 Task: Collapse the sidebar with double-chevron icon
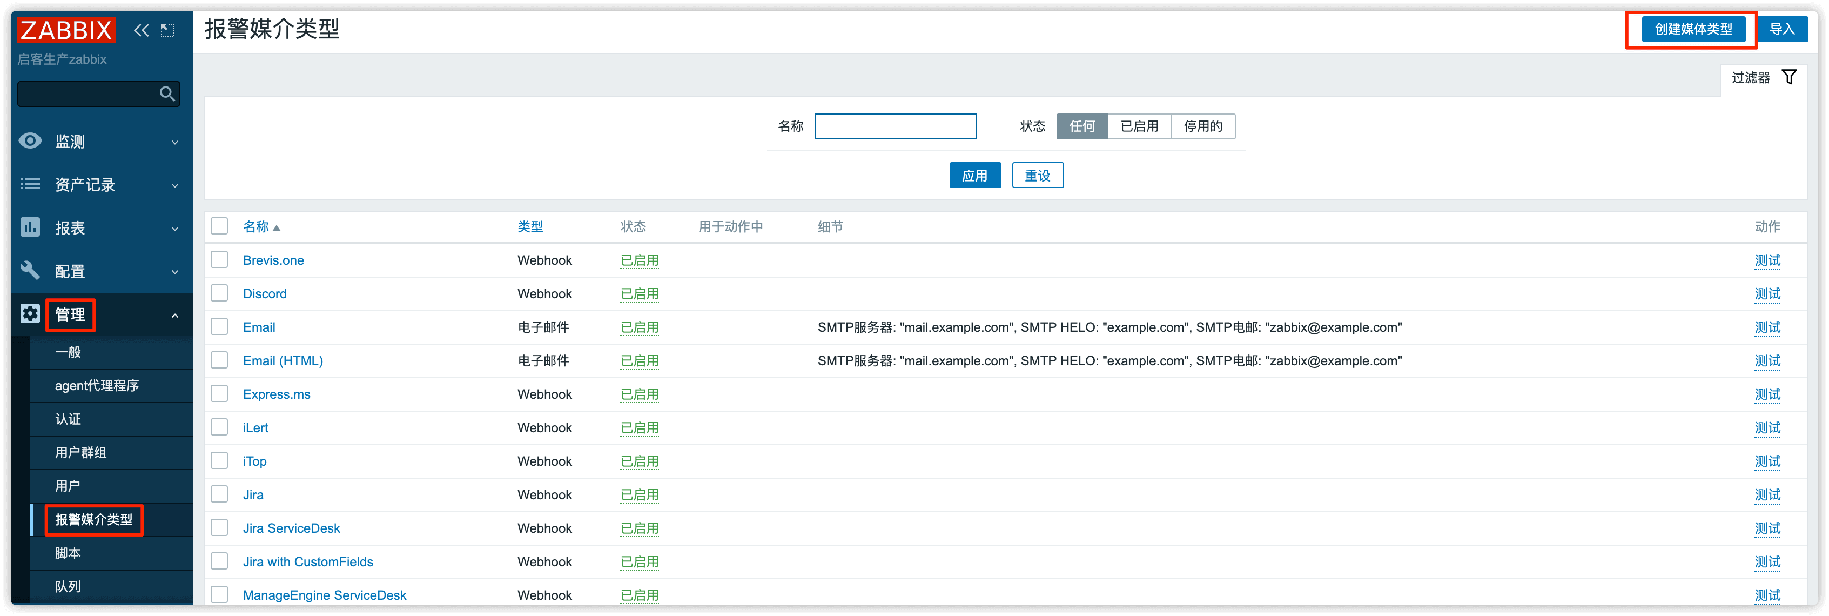point(142,30)
